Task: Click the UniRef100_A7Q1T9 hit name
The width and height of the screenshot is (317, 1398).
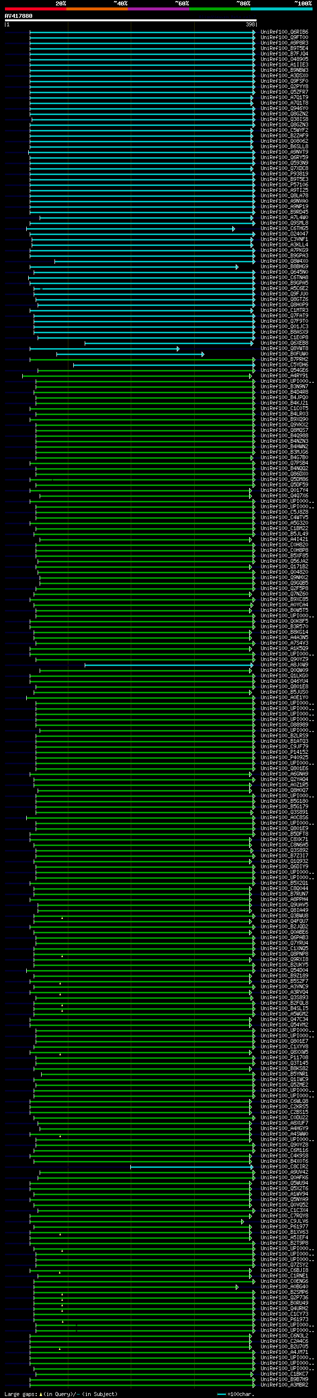Action: pos(284,97)
